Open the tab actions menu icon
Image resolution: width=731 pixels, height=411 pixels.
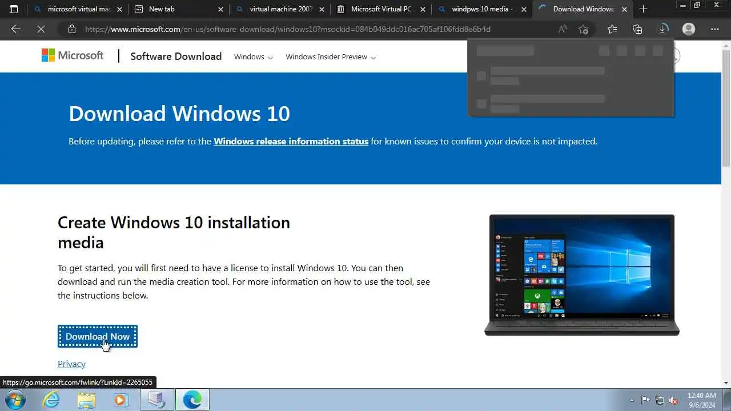pos(14,9)
